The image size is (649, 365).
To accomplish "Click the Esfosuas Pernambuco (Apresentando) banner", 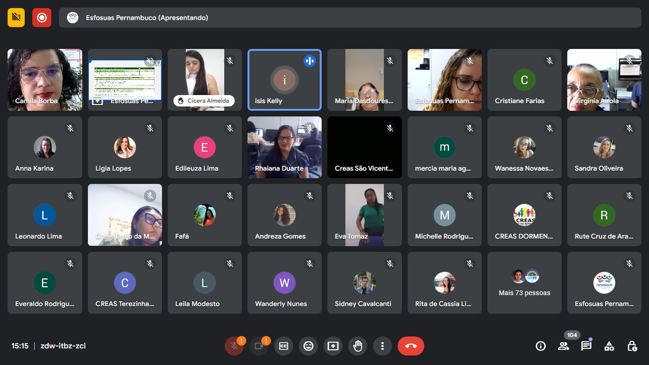I will click(350, 18).
